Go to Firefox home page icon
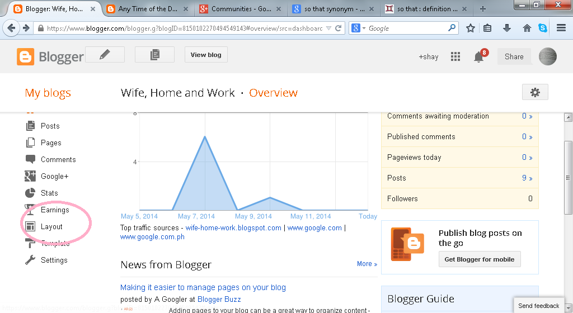573x313 pixels. [x=527, y=28]
